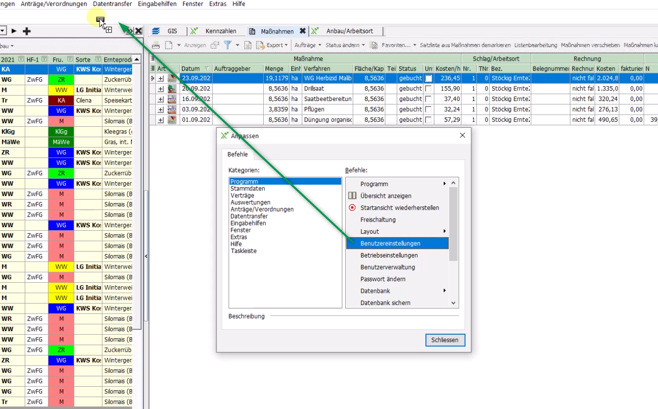Open the Datentransfer menu

coord(112,4)
